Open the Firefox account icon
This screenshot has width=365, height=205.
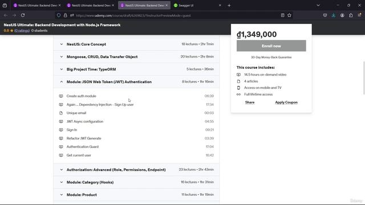[342, 15]
